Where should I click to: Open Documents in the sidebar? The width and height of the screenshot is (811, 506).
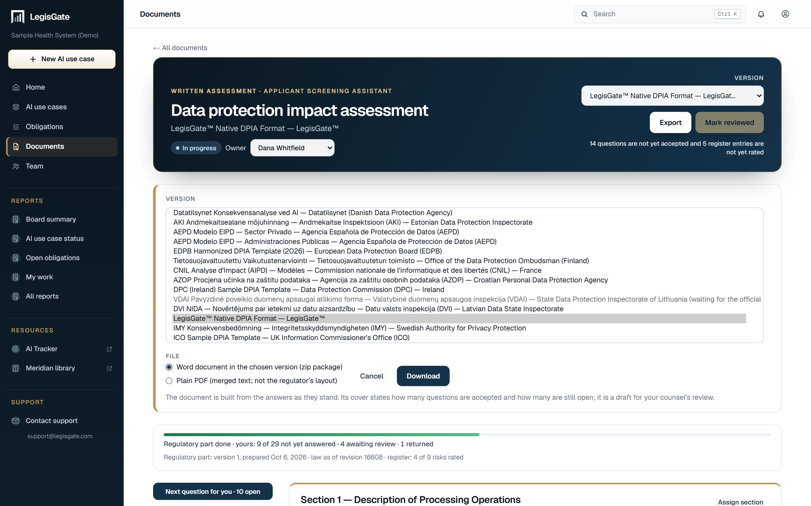[x=62, y=146]
